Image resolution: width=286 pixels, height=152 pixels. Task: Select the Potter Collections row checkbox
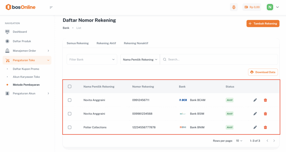click(x=70, y=127)
